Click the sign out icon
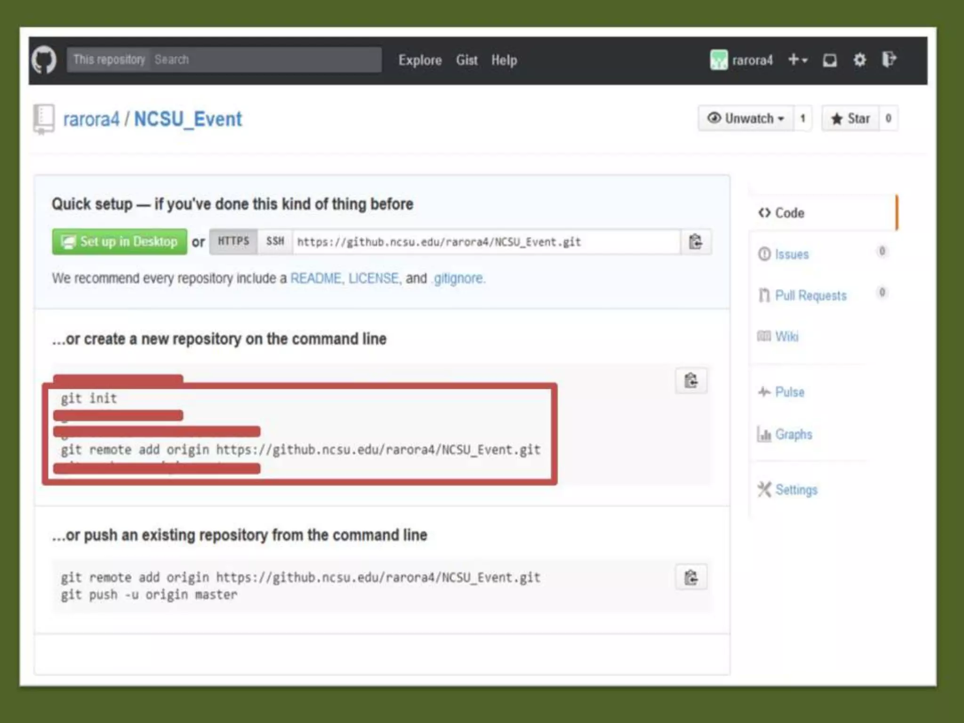 [889, 60]
